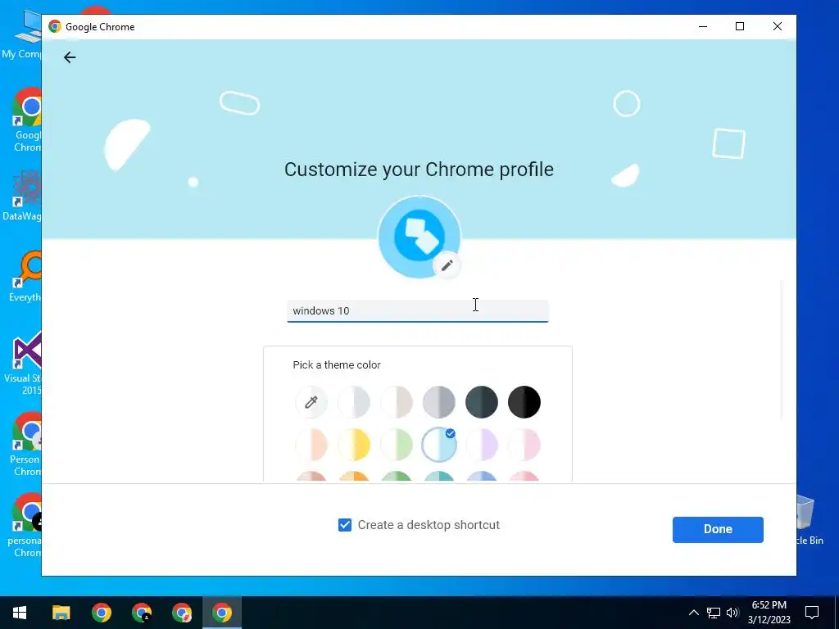Go back with the left arrow
Screen dimensions: 839x629
pyautogui.click(x=70, y=57)
